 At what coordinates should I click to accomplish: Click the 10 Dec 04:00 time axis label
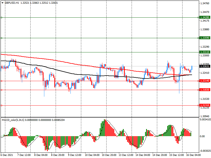point(92,155)
